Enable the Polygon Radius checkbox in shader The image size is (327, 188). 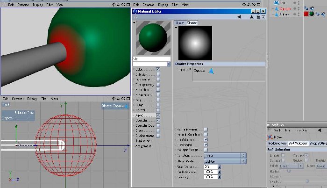click(206, 150)
